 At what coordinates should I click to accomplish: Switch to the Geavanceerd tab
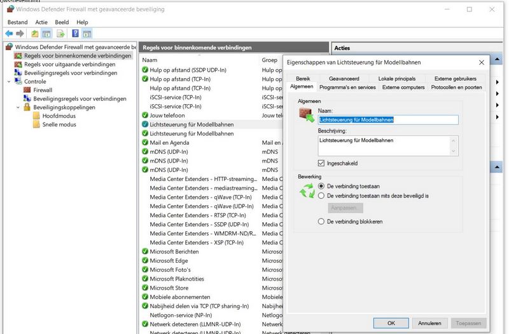tap(344, 78)
